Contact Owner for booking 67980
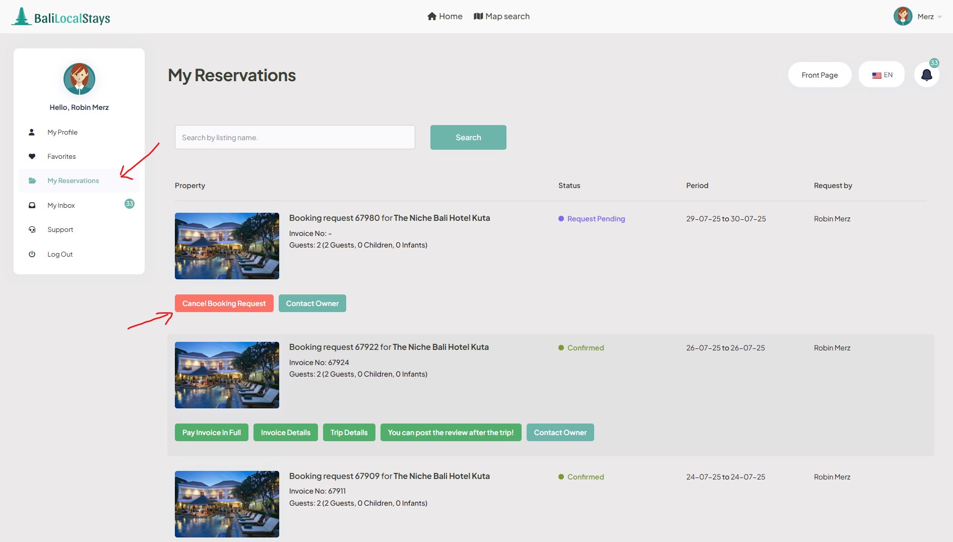Viewport: 953px width, 542px height. (312, 303)
